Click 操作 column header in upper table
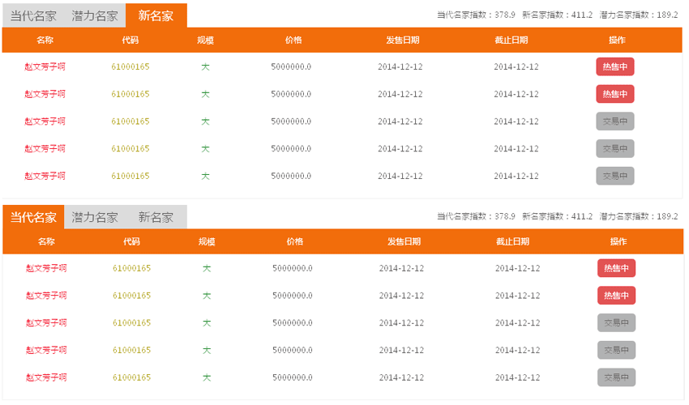The image size is (689, 405). 617,40
